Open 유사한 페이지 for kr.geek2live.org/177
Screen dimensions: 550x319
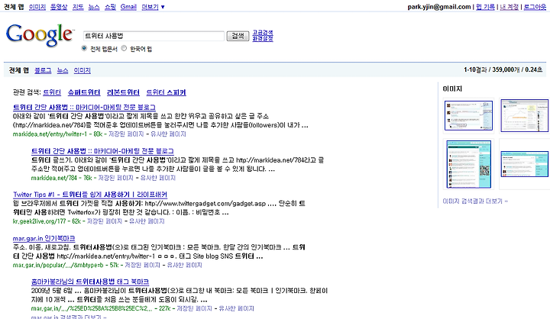(147, 221)
